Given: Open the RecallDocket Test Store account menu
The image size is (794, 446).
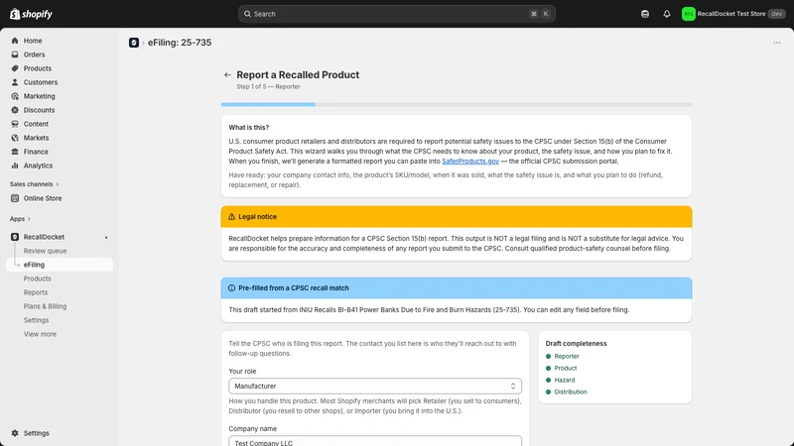Looking at the screenshot, I should point(733,14).
